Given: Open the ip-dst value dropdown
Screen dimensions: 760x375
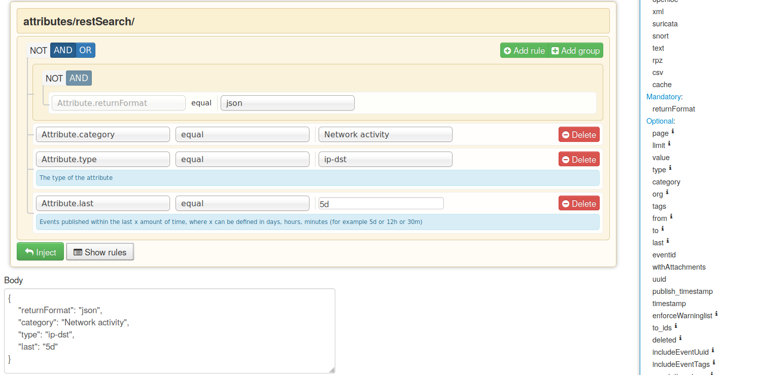Looking at the screenshot, I should coord(385,159).
